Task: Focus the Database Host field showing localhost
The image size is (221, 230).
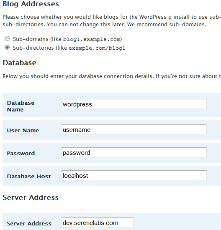Action: coord(134,175)
